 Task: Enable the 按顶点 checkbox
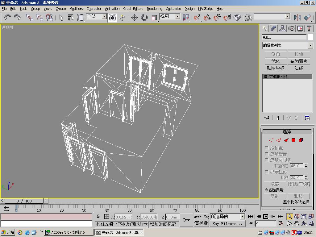tap(267, 148)
